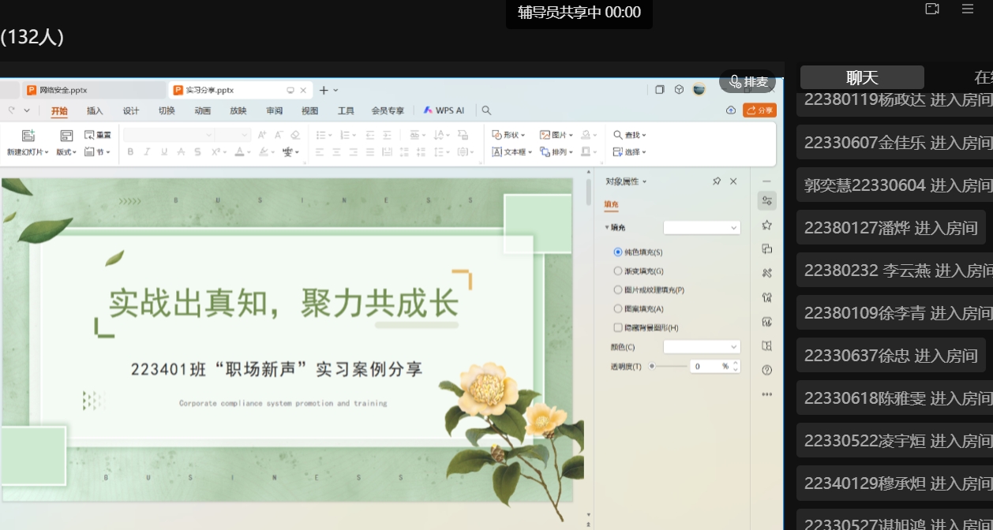Image resolution: width=993 pixels, height=530 pixels.
Task: Click the 排麦 microphone queue button
Action: (748, 81)
